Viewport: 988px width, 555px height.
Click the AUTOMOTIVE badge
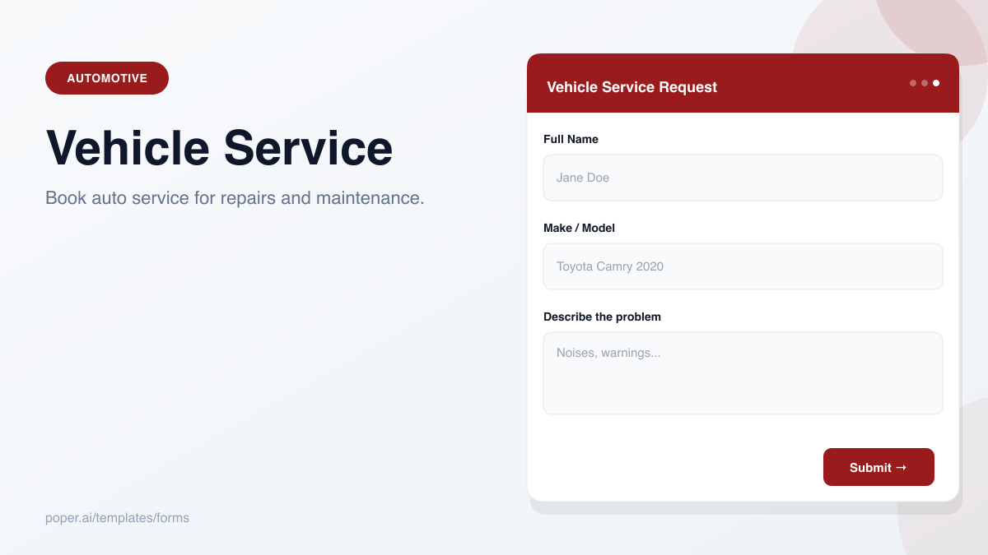click(x=106, y=77)
